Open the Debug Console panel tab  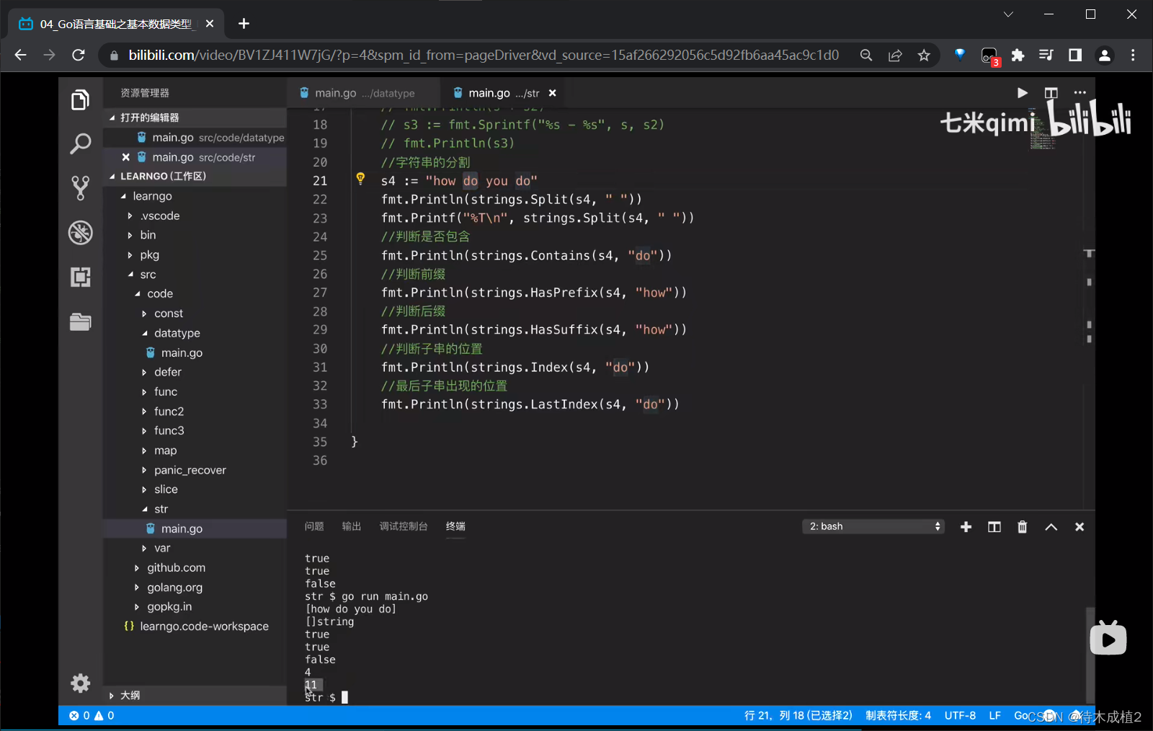404,526
